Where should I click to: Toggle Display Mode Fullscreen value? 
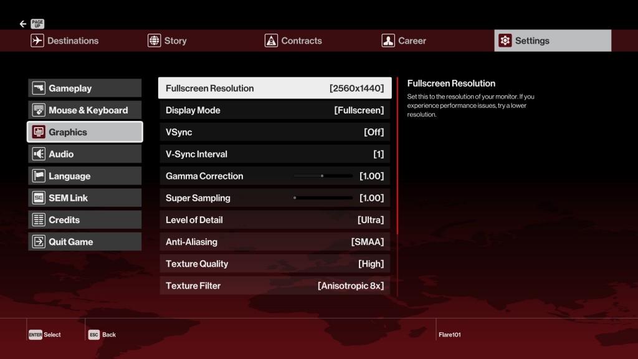click(359, 110)
